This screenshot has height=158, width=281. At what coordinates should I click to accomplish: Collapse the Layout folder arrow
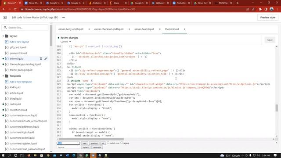click(x=3, y=36)
